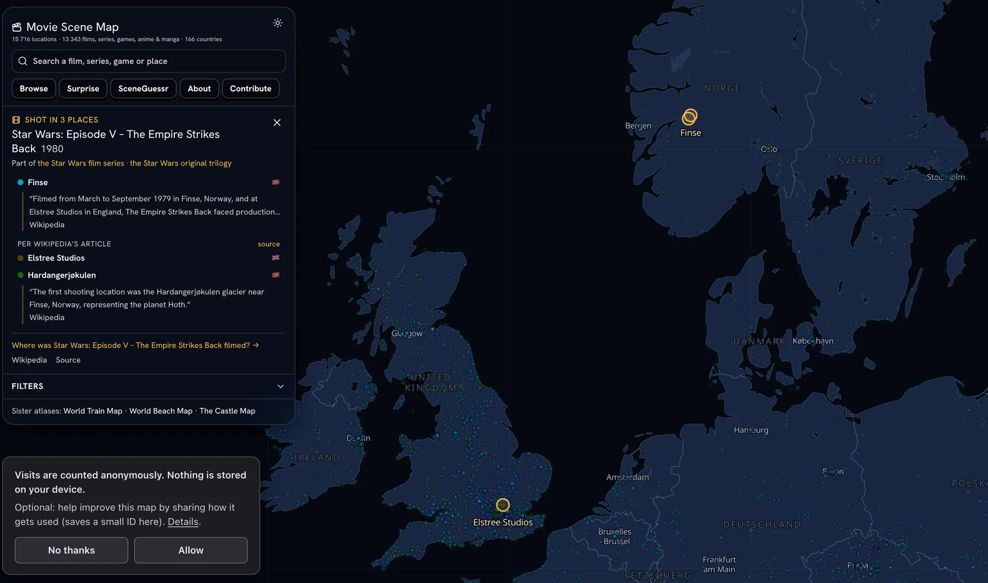Open the Wikipedia attribution under the Finse quote
The width and height of the screenshot is (988, 583).
(x=47, y=225)
